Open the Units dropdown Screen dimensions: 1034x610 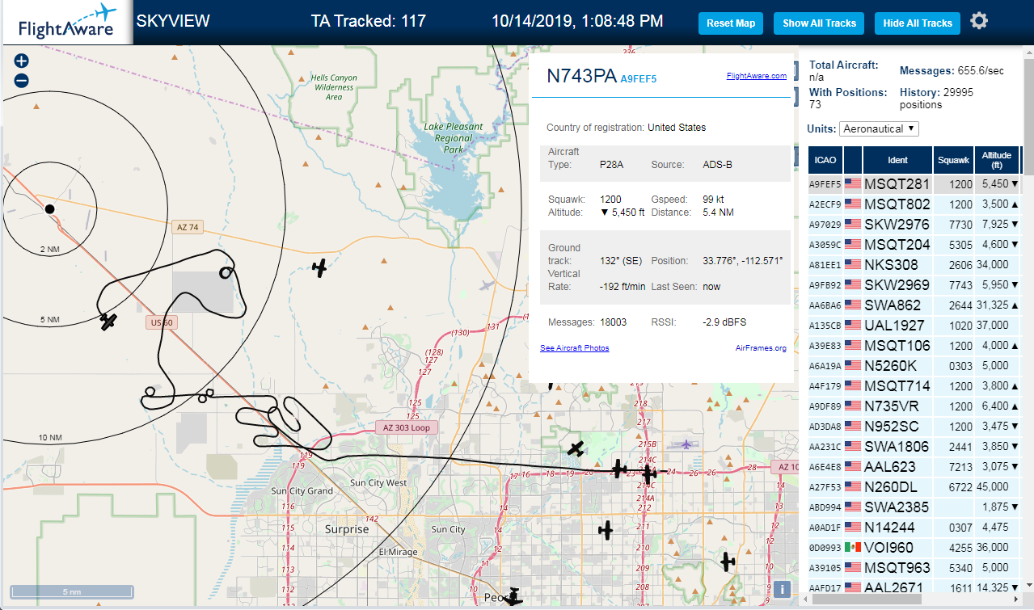pos(879,128)
